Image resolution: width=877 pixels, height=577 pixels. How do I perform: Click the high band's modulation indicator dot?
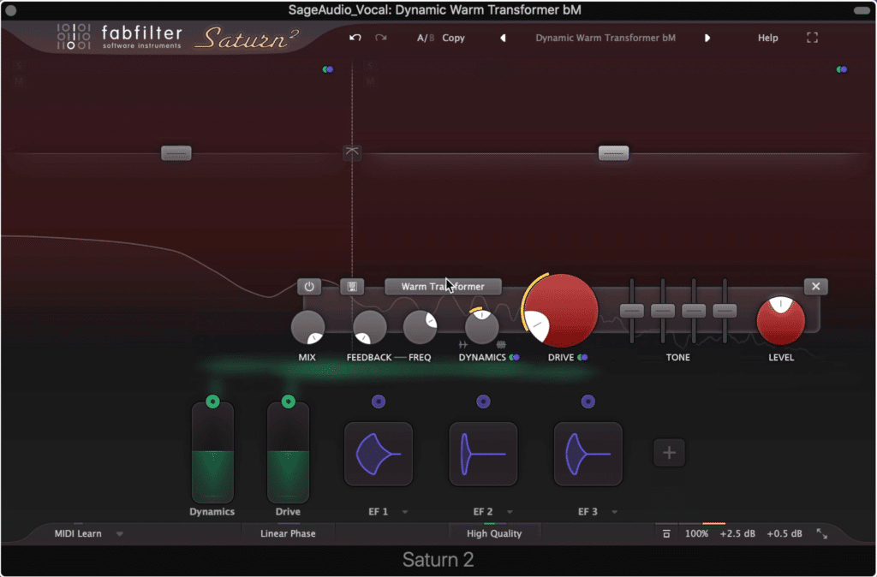pyautogui.click(x=842, y=69)
